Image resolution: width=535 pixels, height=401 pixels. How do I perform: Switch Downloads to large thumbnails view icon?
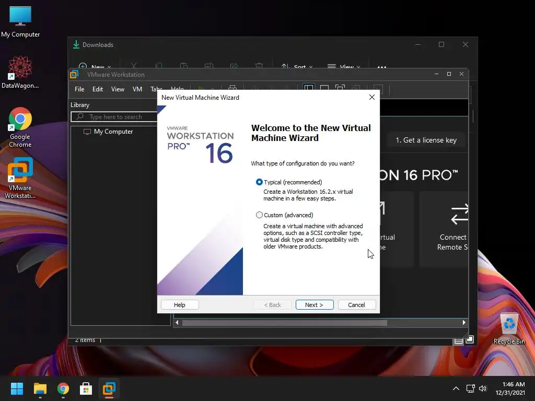pyautogui.click(x=470, y=339)
